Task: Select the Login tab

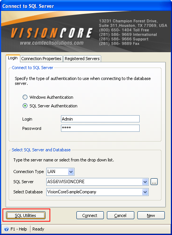Action: pyautogui.click(x=13, y=58)
